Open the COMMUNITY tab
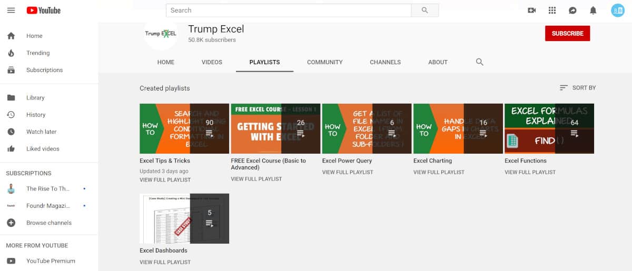This screenshot has width=632, height=271. 325,62
